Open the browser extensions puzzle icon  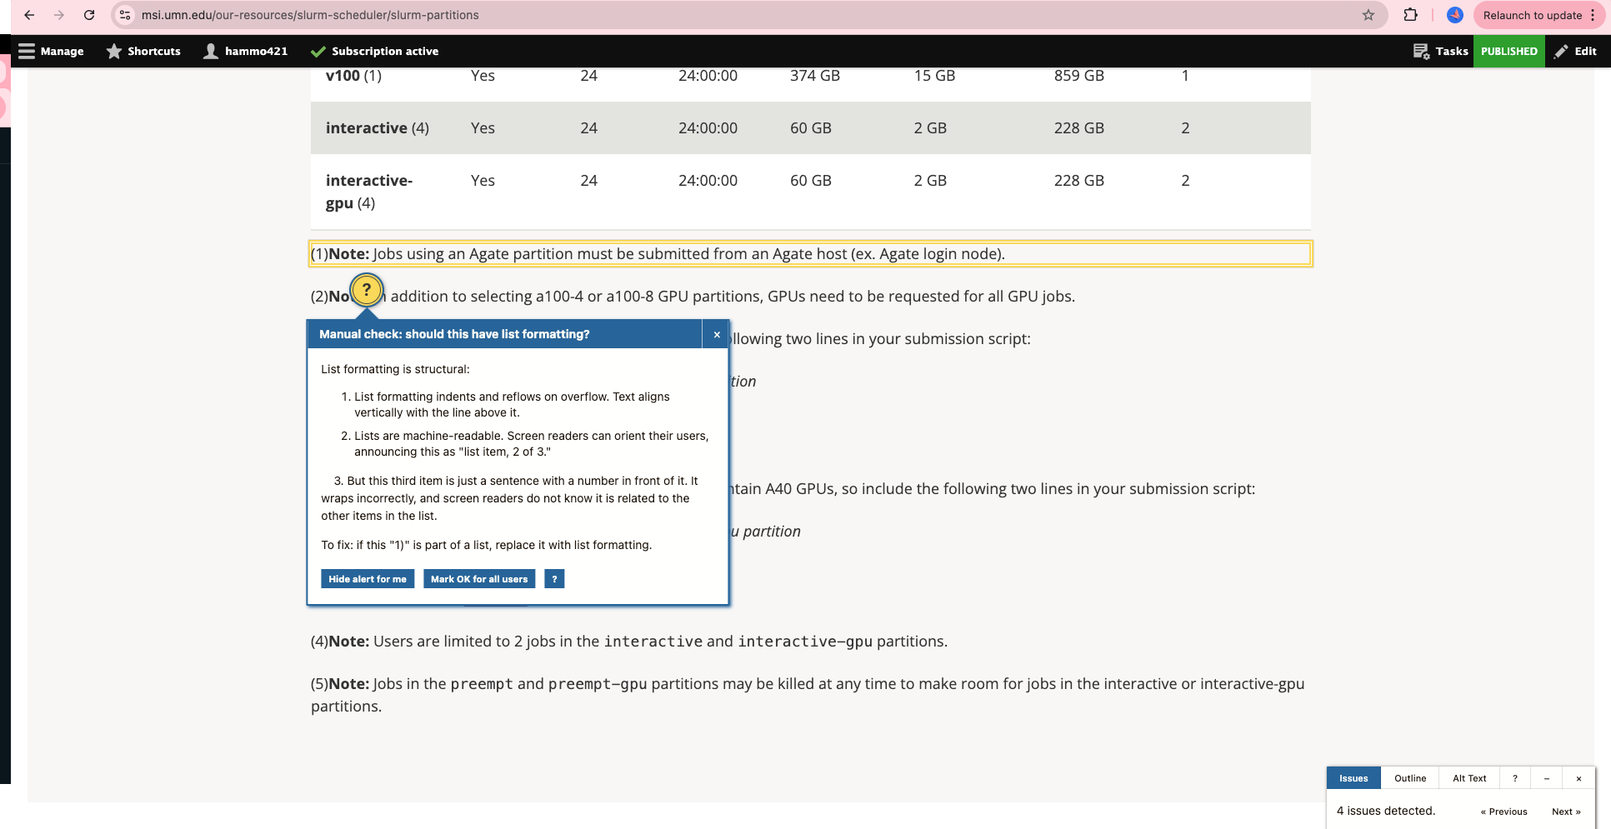pos(1410,15)
